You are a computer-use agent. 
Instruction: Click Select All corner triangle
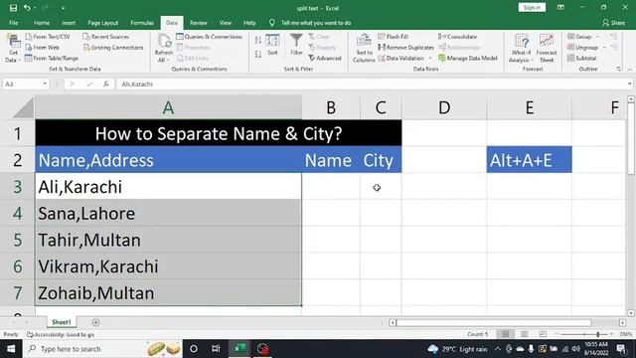[x=23, y=107]
